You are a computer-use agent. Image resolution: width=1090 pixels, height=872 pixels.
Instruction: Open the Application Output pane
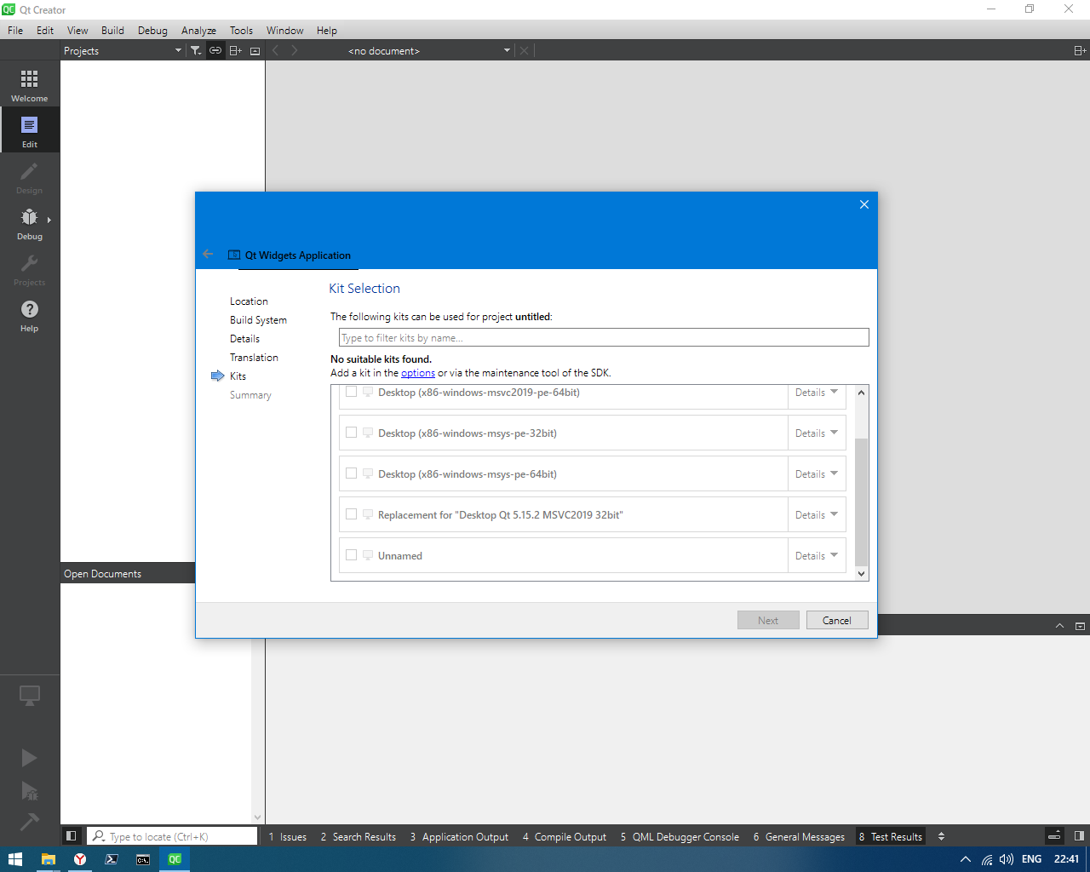click(x=459, y=836)
